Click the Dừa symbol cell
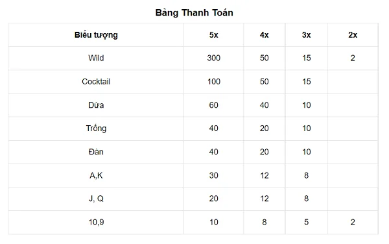The width and height of the screenshot is (389, 244). 96,105
